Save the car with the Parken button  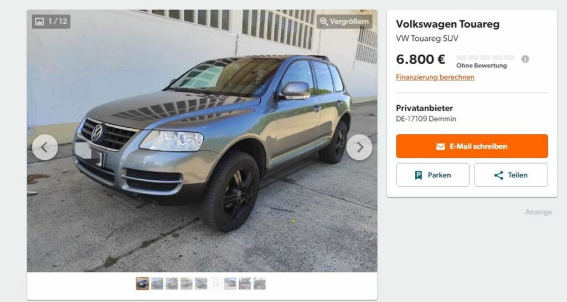(432, 175)
